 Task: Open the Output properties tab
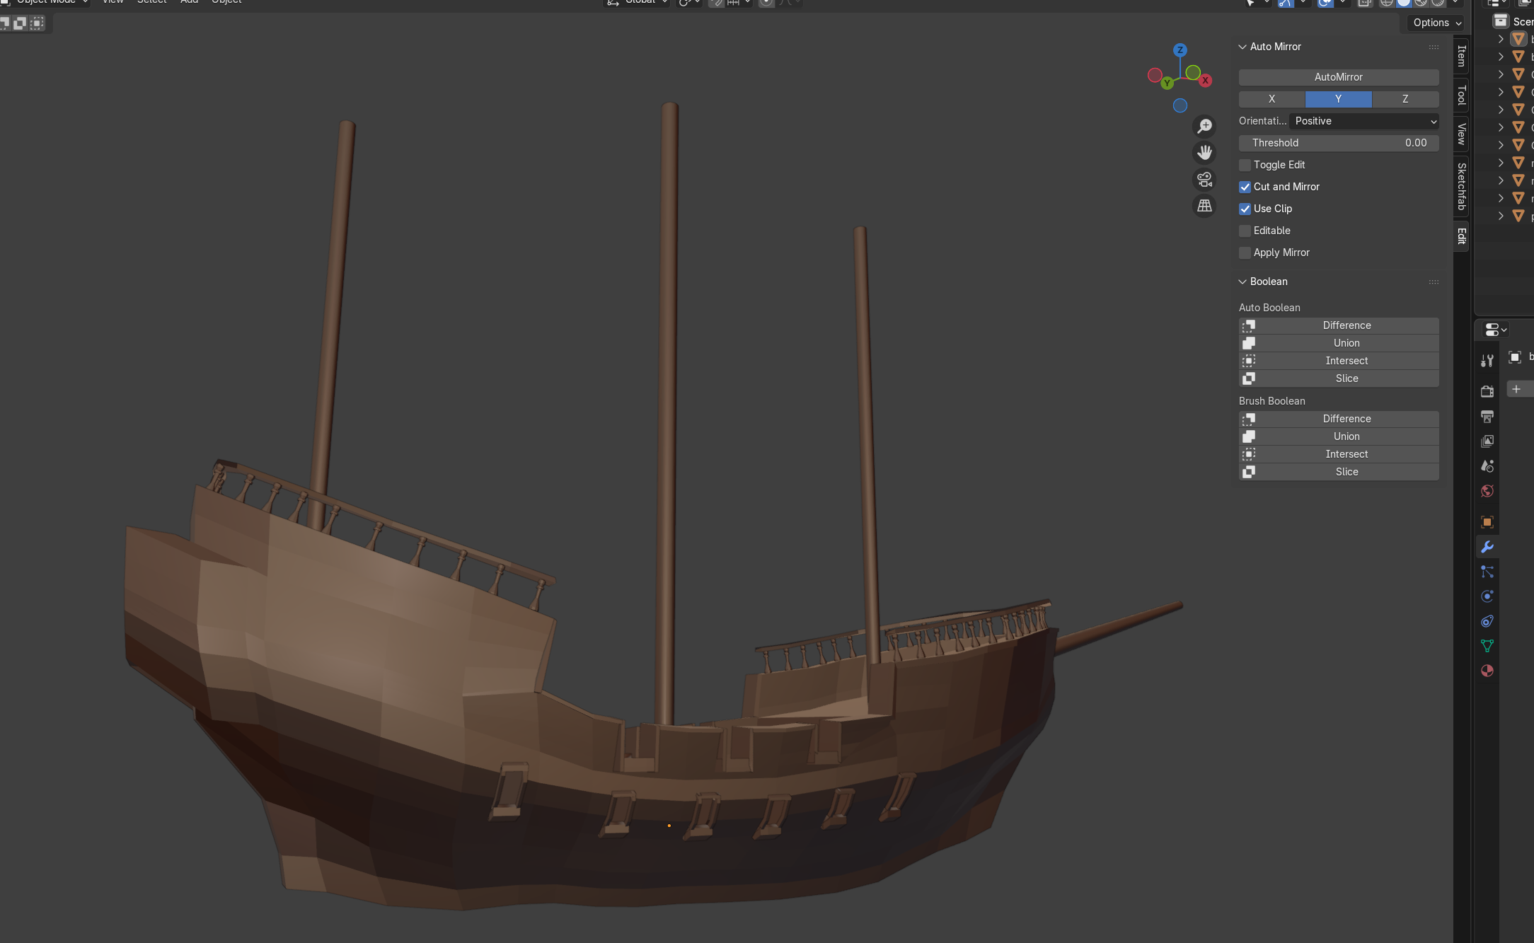click(1487, 416)
